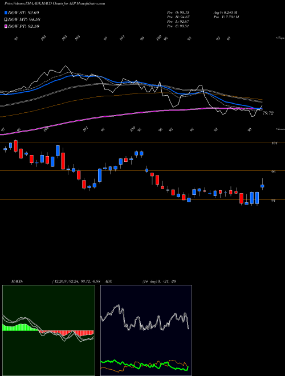The width and height of the screenshot is (285, 376).
Task: Click the 'Pre V: 7.731 M' volume text
Action: (x=226, y=17)
